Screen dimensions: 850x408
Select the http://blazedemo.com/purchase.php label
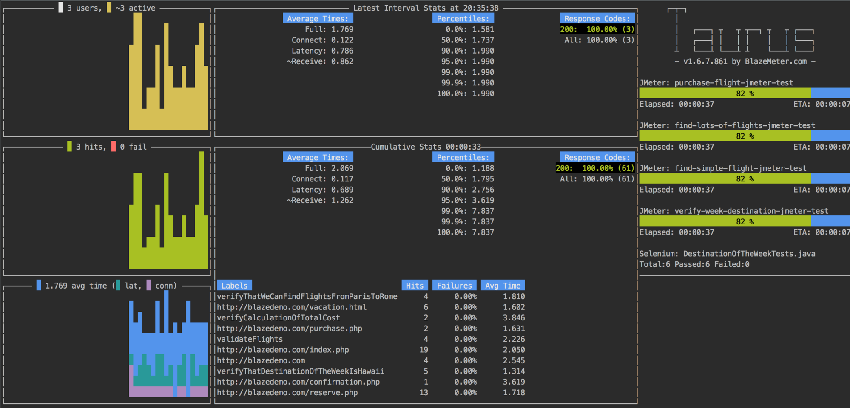pos(290,328)
